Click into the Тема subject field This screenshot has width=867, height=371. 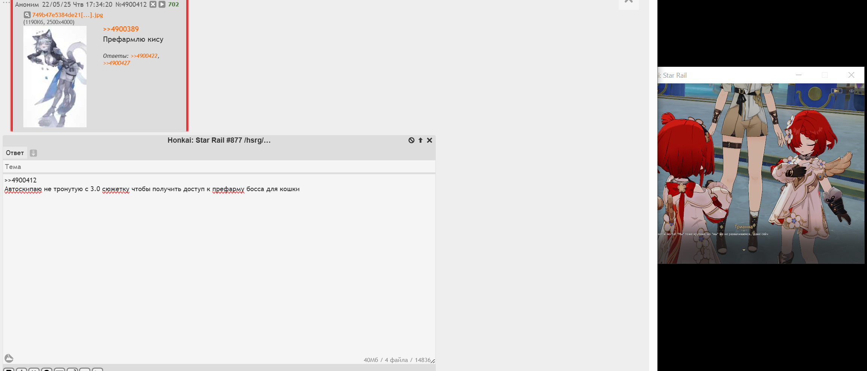pos(219,167)
